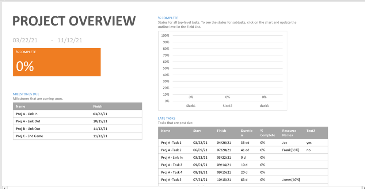Click Proj A -Task 2 row name

pyautogui.click(x=171, y=150)
